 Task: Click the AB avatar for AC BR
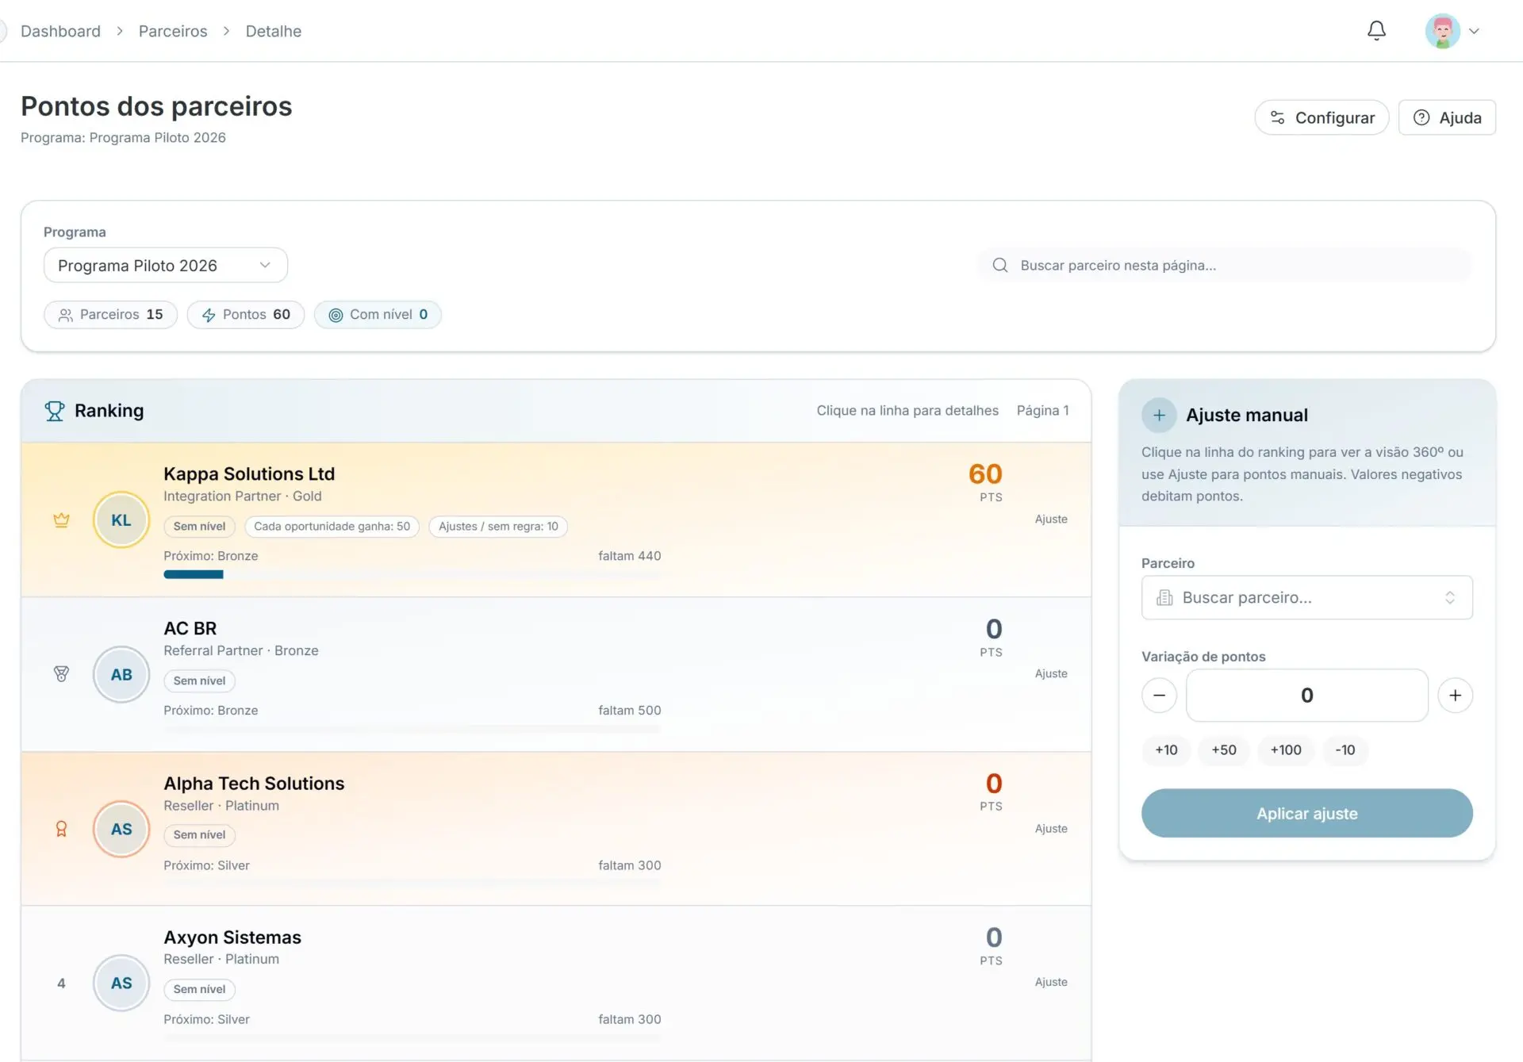[x=121, y=675]
